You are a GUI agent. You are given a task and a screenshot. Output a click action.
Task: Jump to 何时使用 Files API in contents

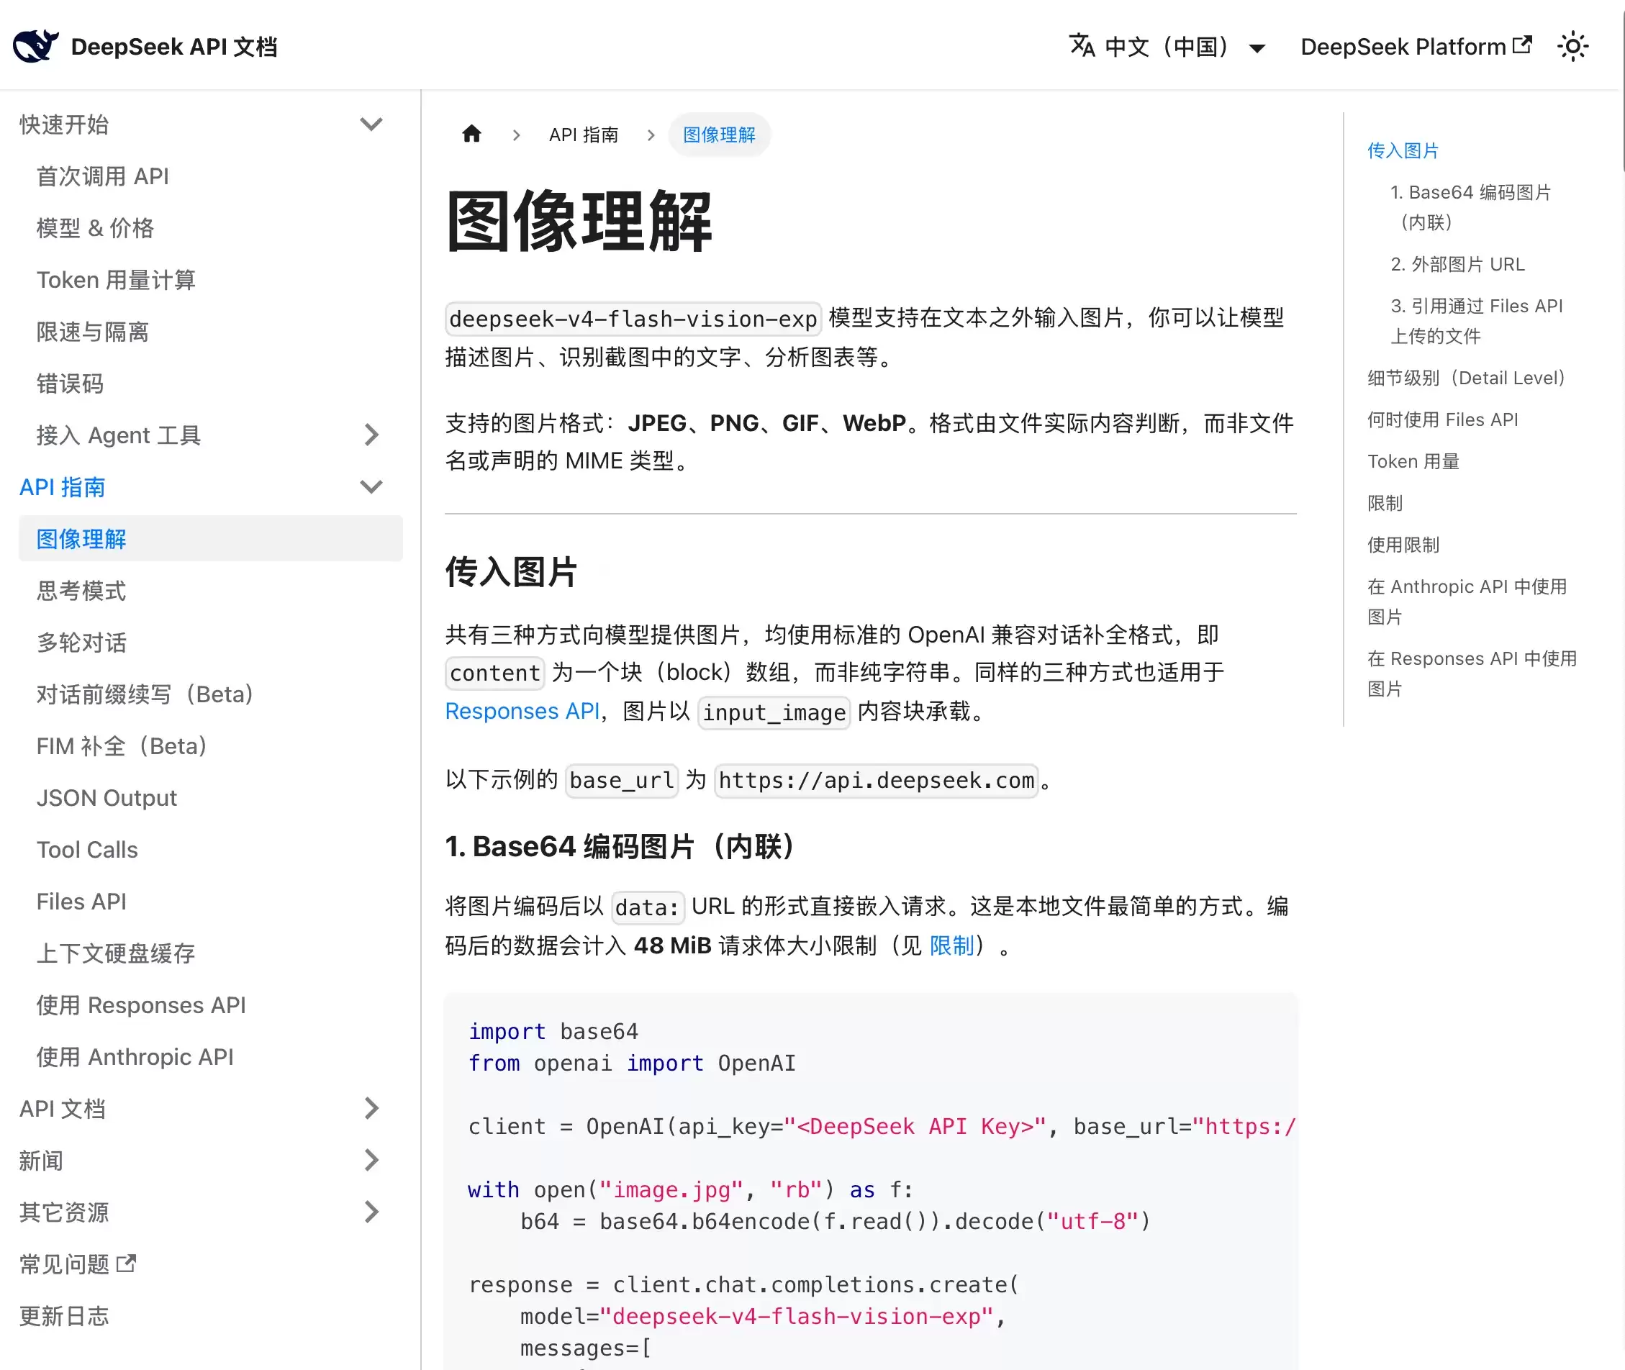pos(1442,419)
